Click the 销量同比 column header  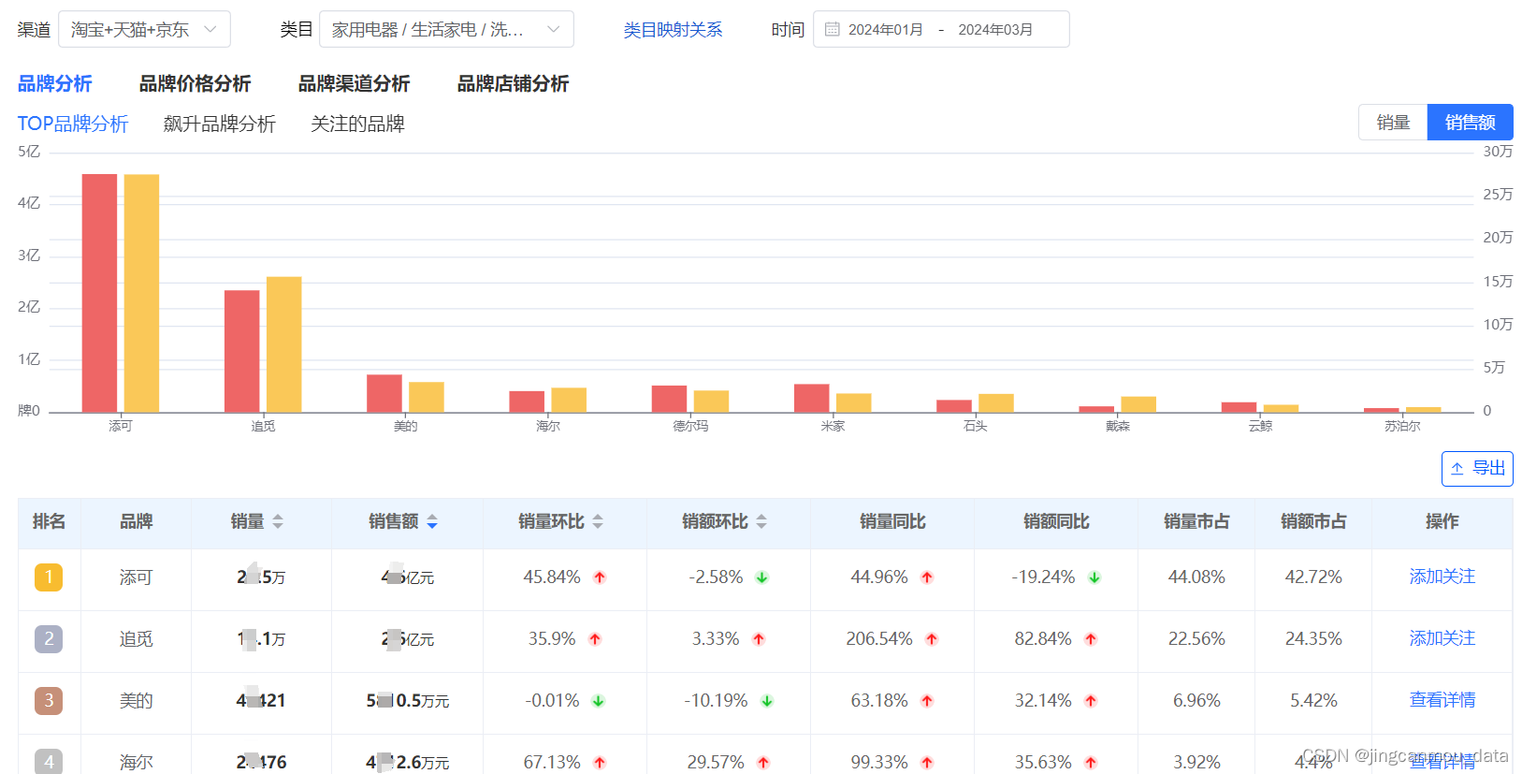[x=892, y=522]
